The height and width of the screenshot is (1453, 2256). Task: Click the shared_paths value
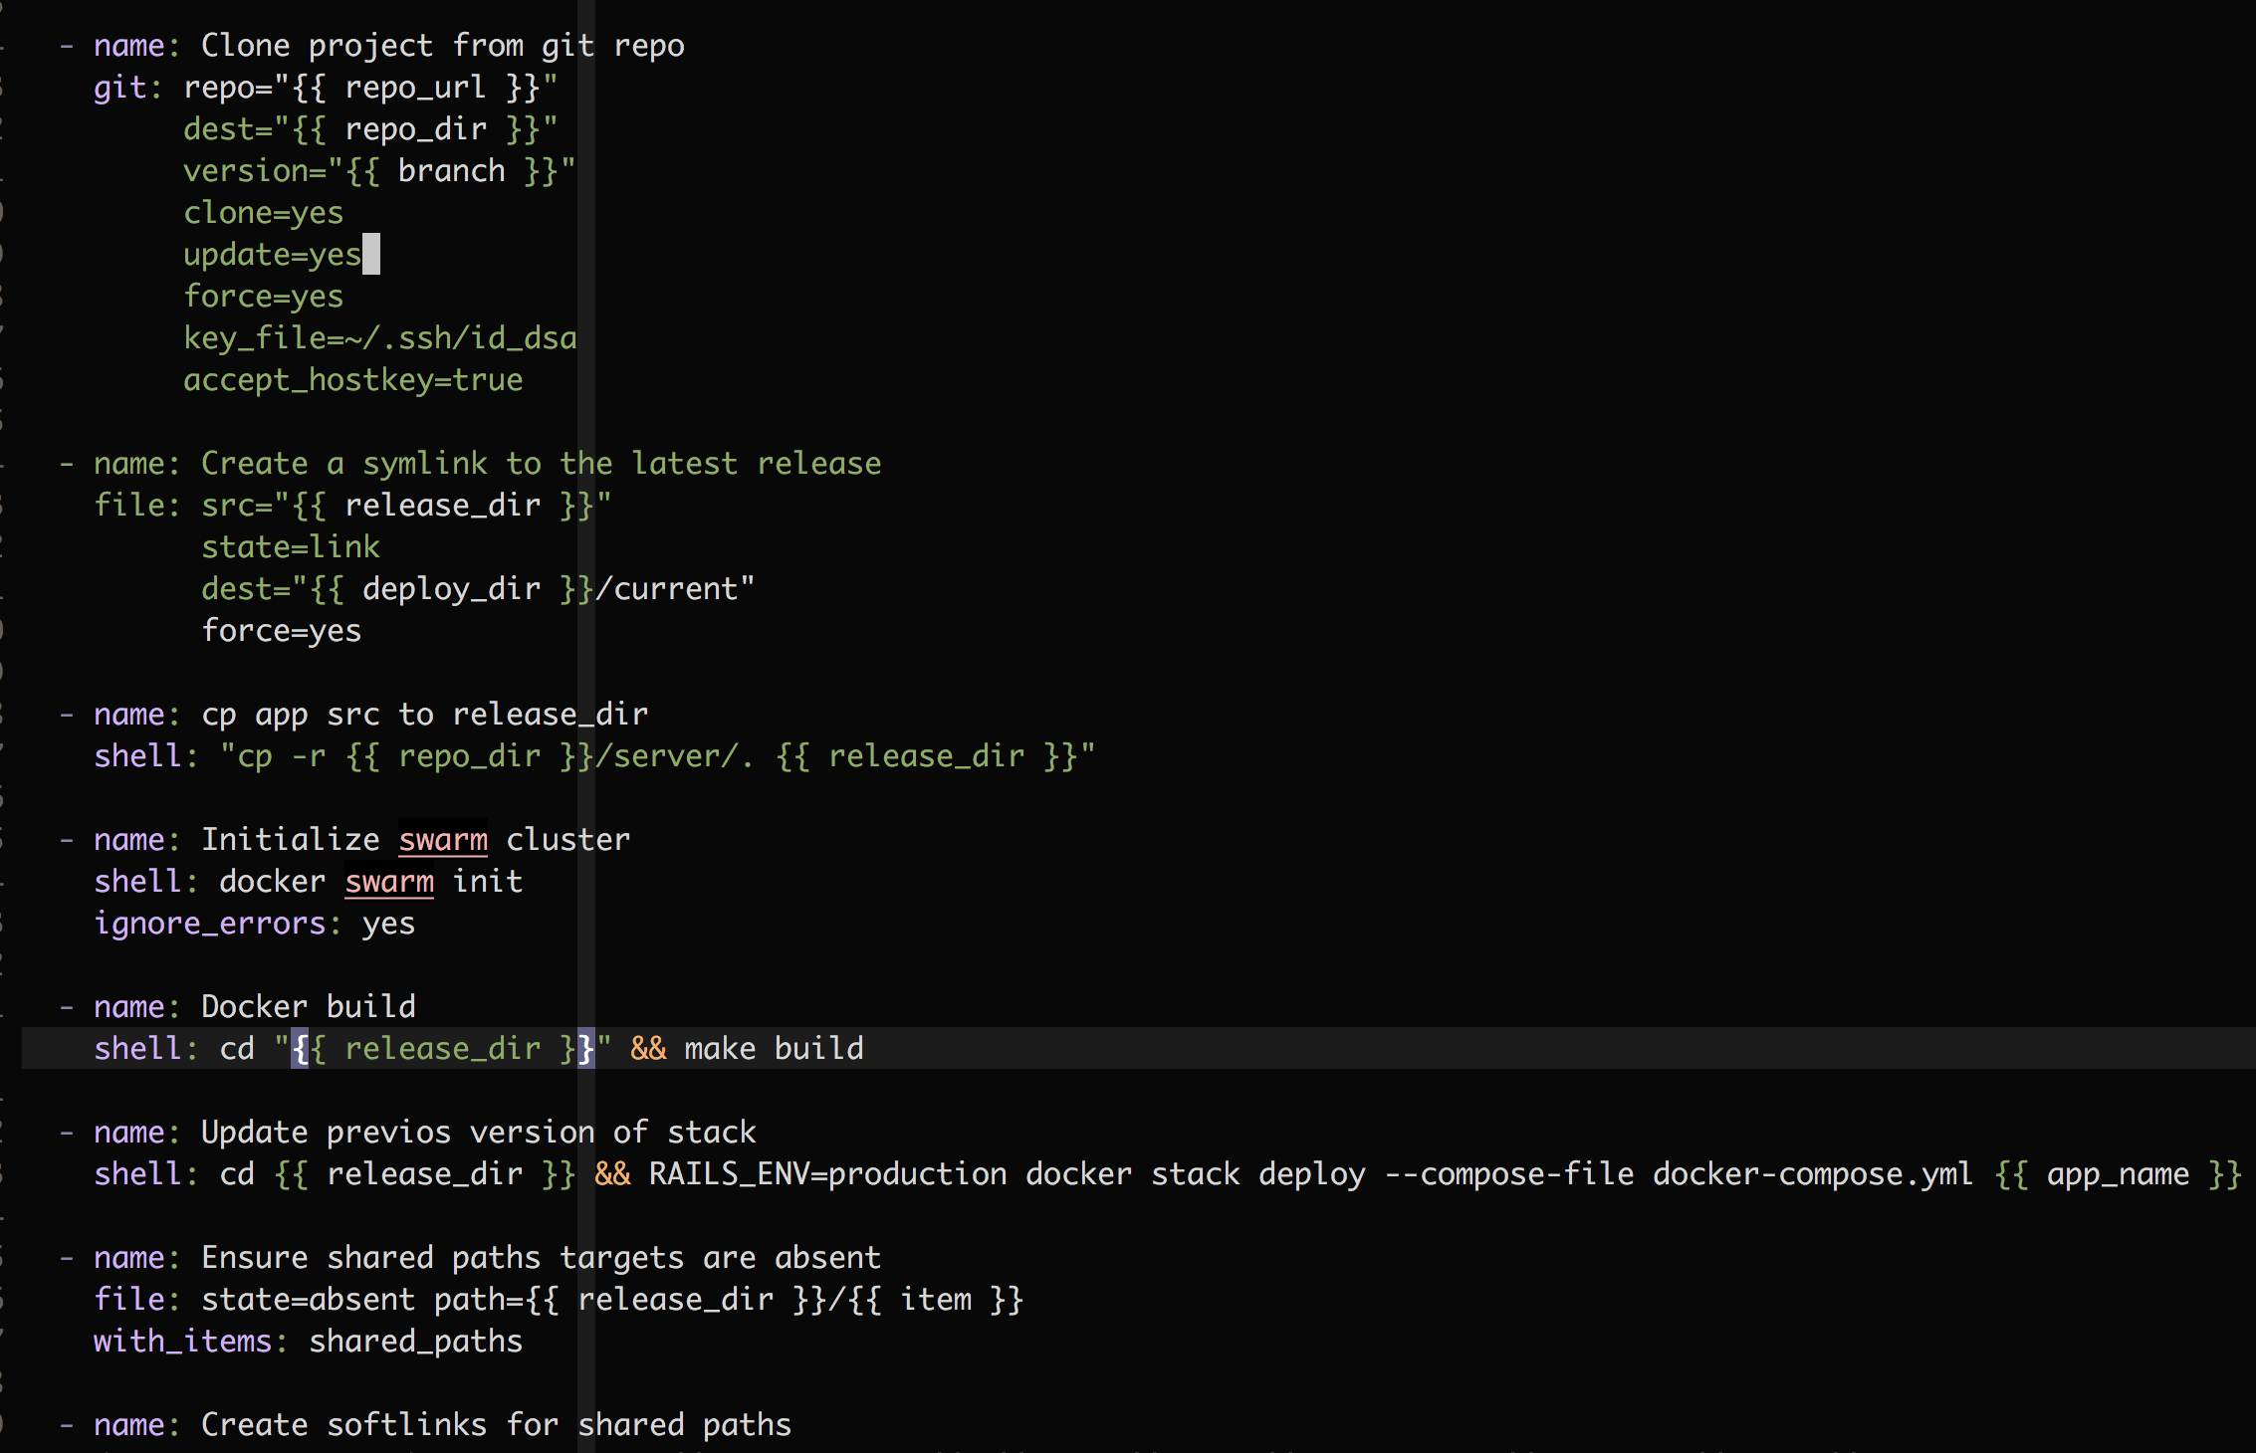(415, 1341)
